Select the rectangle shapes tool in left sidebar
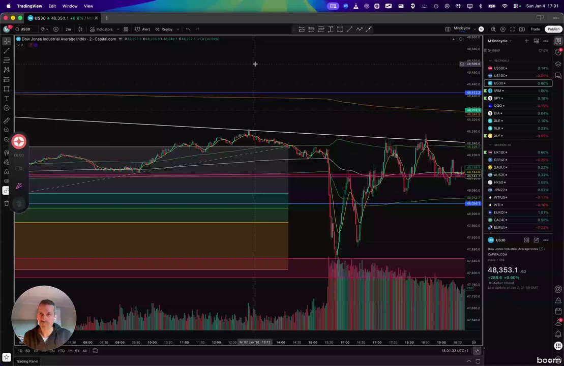Screen dimensions: 564x366 7,89
